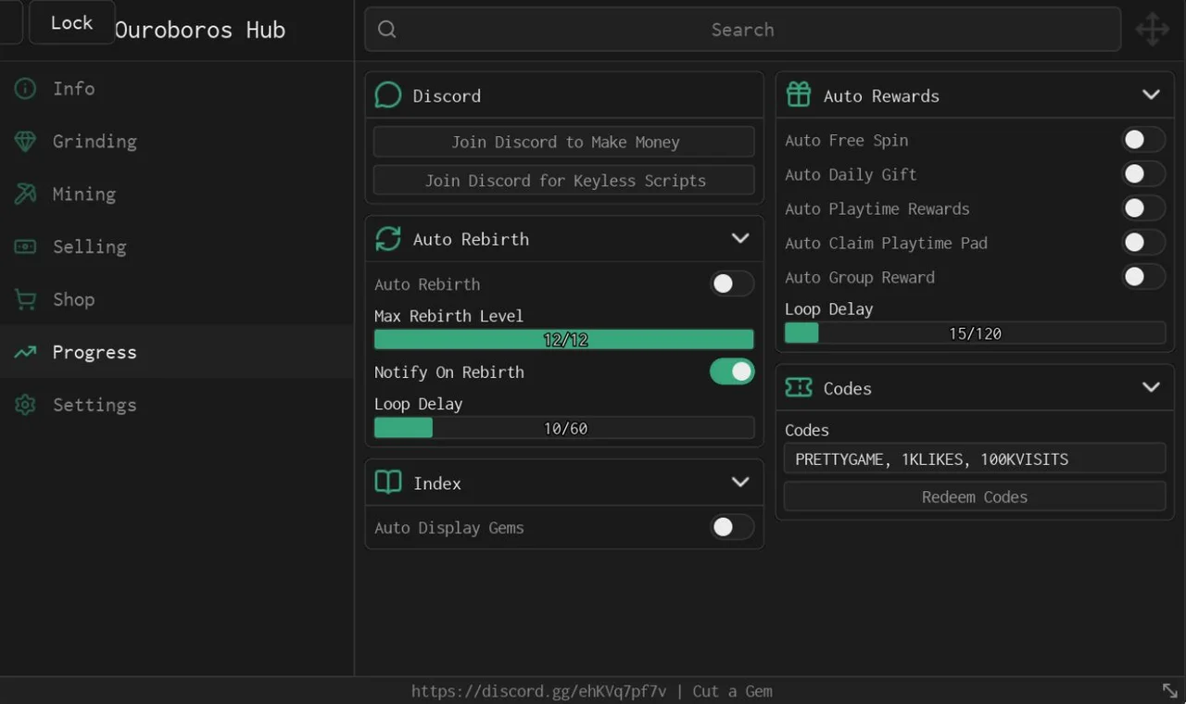Click the Grinding diamond icon
Viewport: 1186px width, 704px height.
[25, 142]
